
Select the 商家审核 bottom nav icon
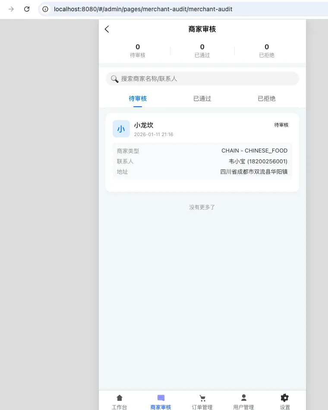[161, 398]
